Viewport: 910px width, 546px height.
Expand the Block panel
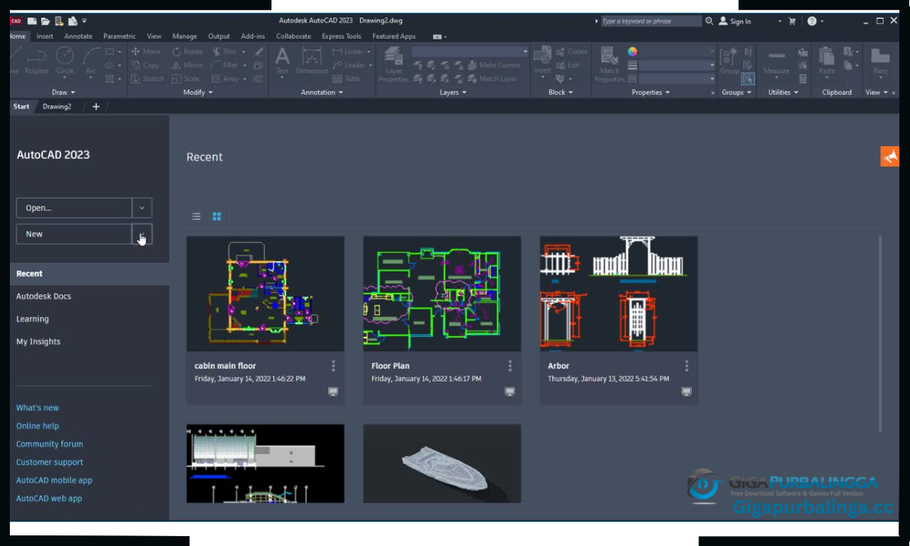click(561, 93)
